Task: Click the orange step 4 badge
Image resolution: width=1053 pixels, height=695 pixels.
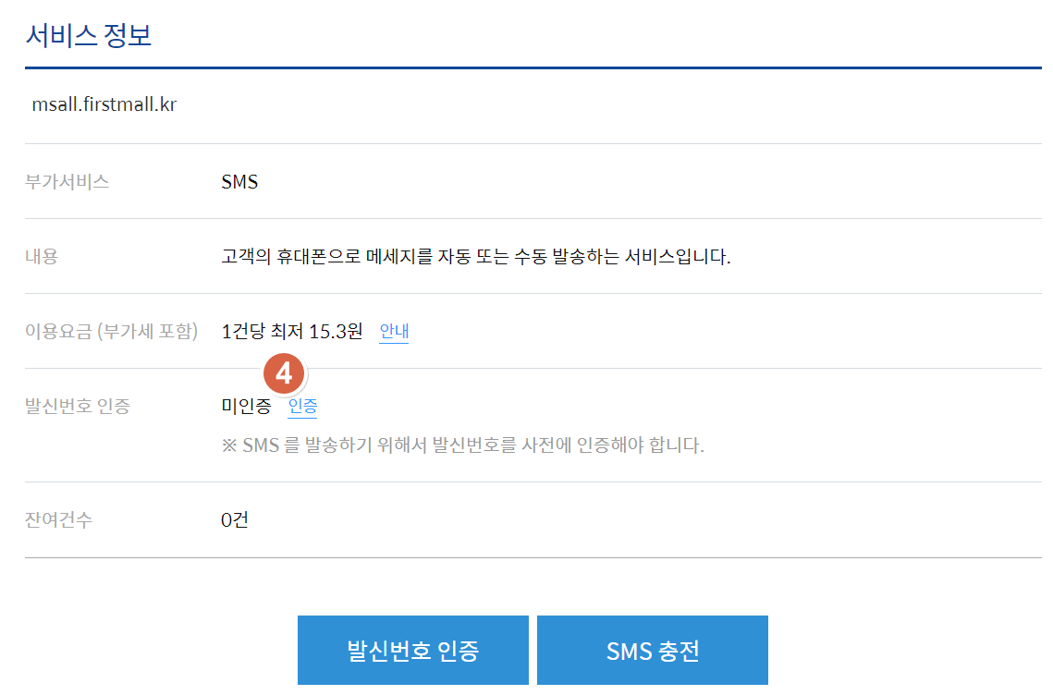Action: pyautogui.click(x=285, y=374)
